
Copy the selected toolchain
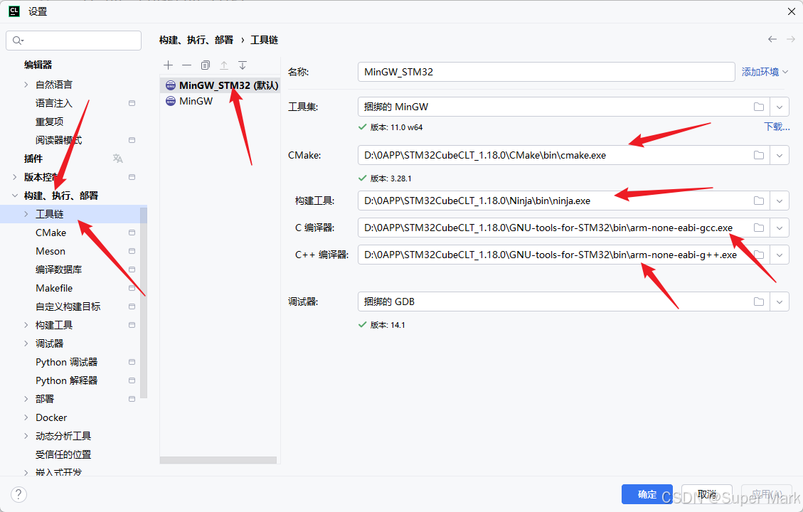pos(206,65)
